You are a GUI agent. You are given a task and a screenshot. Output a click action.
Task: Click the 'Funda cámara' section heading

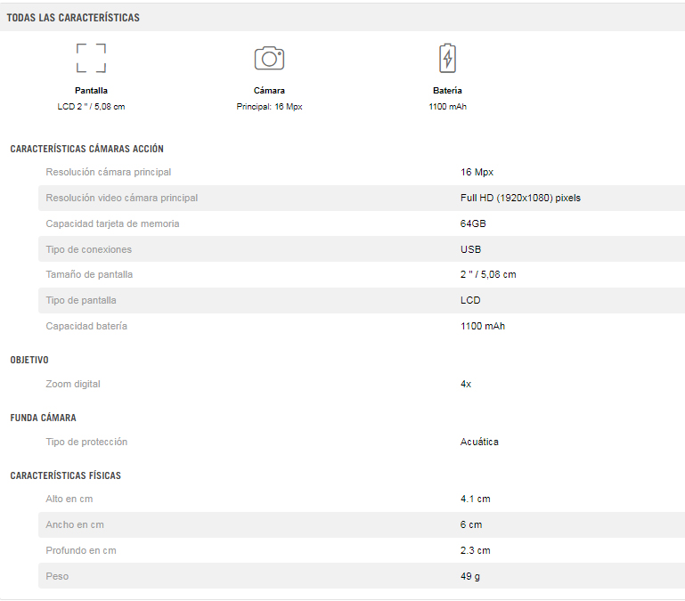pos(44,418)
